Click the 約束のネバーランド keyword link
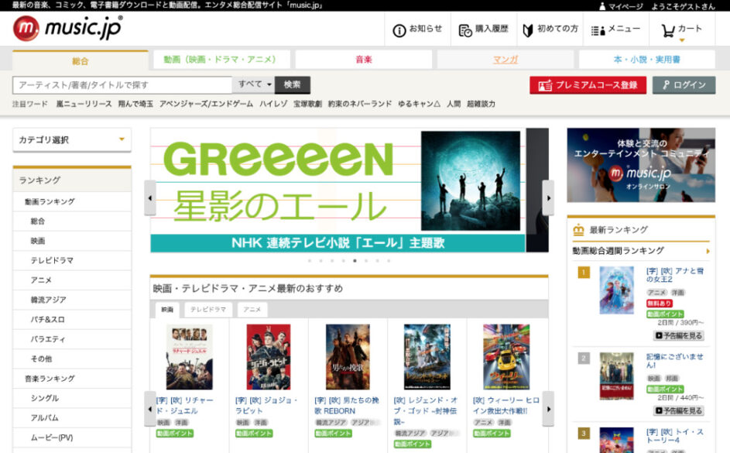 point(360,104)
